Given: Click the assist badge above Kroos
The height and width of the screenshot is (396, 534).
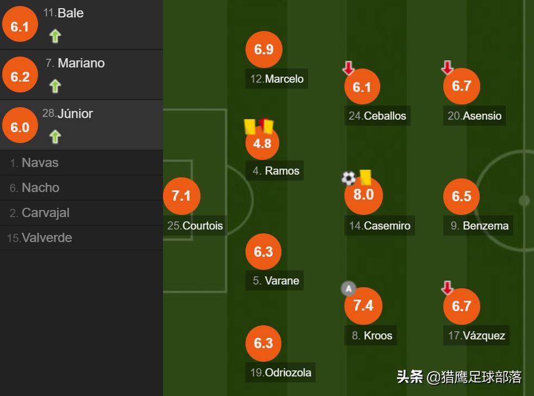Looking at the screenshot, I should pos(348,289).
